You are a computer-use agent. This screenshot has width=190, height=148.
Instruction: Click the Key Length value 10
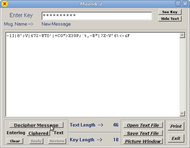[x=116, y=140]
